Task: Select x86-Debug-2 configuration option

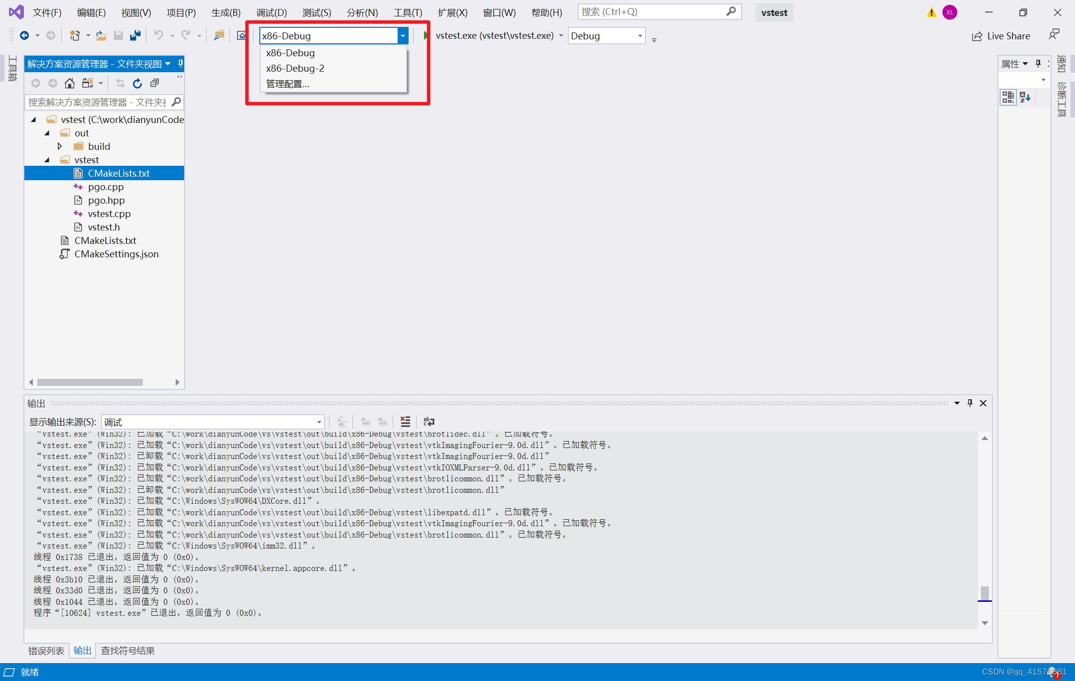Action: pos(295,68)
